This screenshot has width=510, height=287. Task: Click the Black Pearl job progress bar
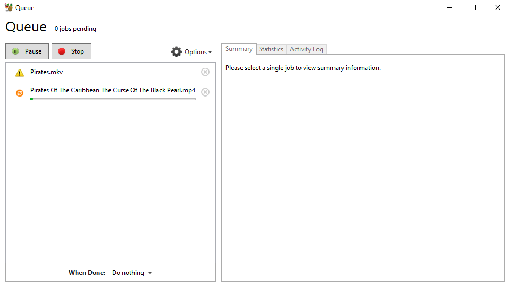[x=113, y=99]
